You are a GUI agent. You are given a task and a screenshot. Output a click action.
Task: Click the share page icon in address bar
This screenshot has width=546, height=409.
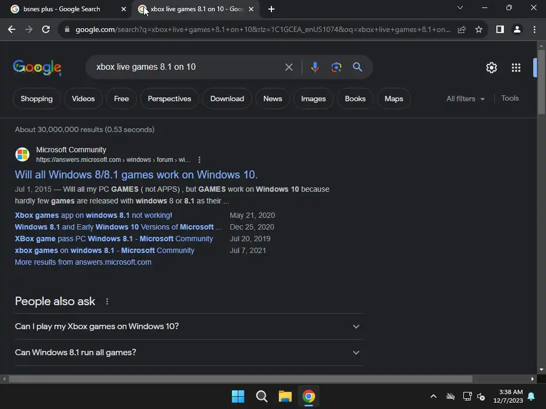pos(462,30)
